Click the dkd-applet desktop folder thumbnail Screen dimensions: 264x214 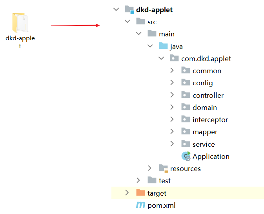(20, 23)
